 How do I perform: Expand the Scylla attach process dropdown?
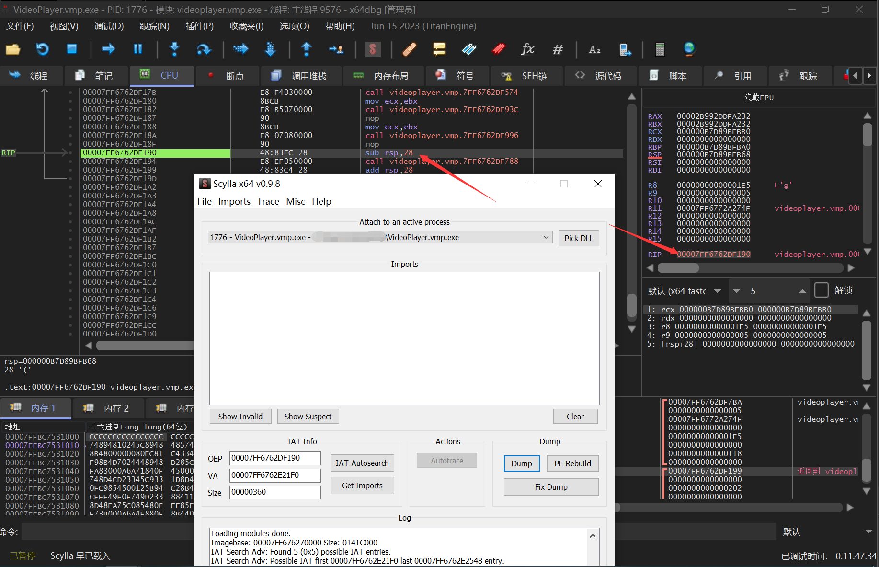(x=546, y=237)
